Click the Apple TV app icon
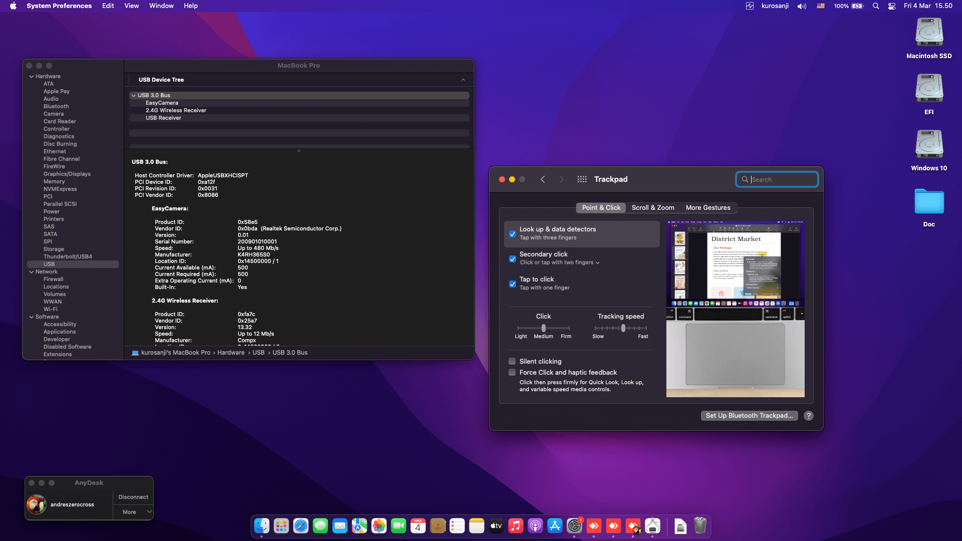 [x=496, y=526]
